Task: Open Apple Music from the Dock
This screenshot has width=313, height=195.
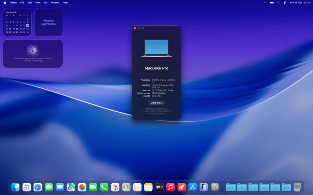Action: click(x=171, y=187)
